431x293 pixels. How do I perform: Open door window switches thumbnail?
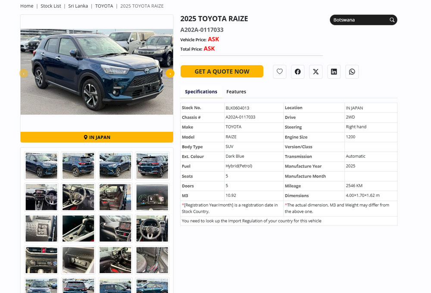click(x=41, y=228)
